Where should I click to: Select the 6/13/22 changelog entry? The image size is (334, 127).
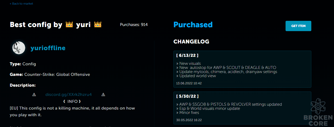pyautogui.click(x=242, y=69)
